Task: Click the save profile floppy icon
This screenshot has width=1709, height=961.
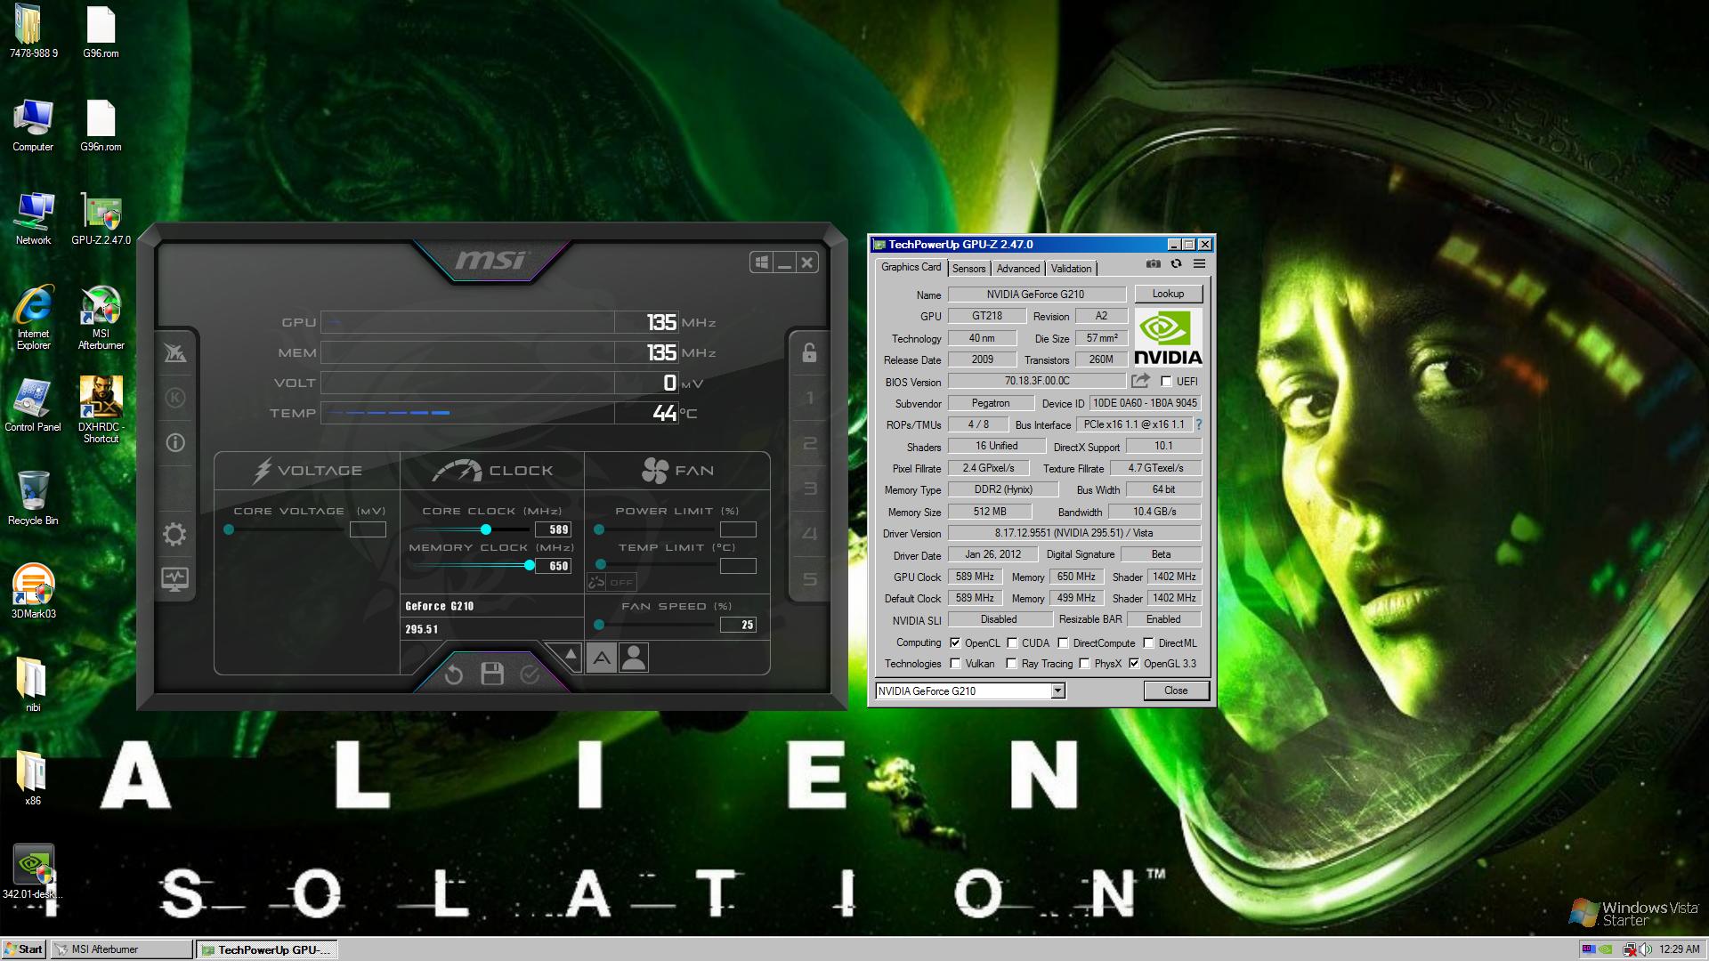Action: 492,674
